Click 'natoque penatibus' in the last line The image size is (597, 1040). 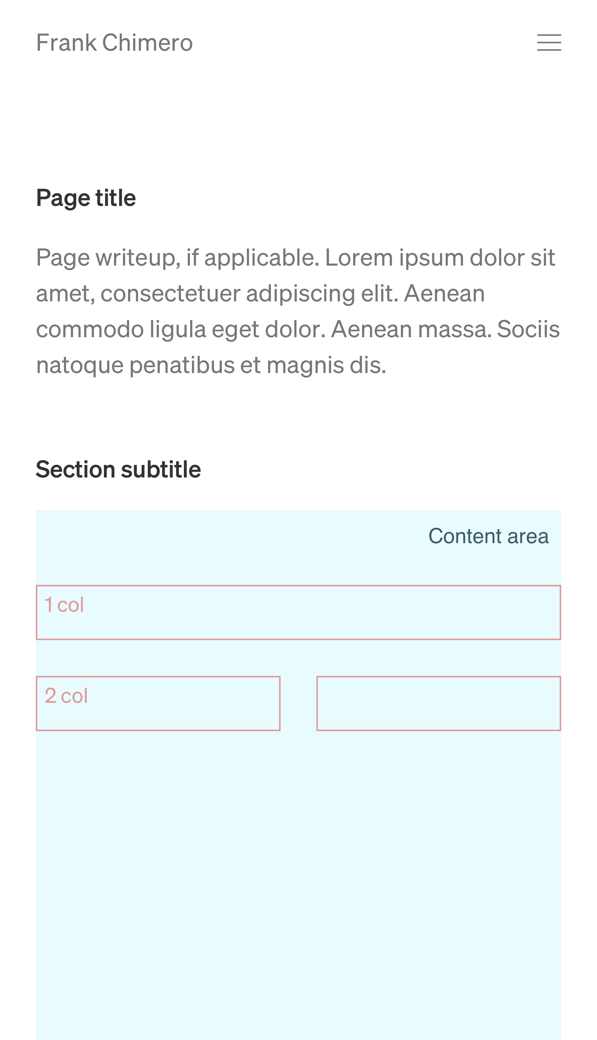[135, 366]
